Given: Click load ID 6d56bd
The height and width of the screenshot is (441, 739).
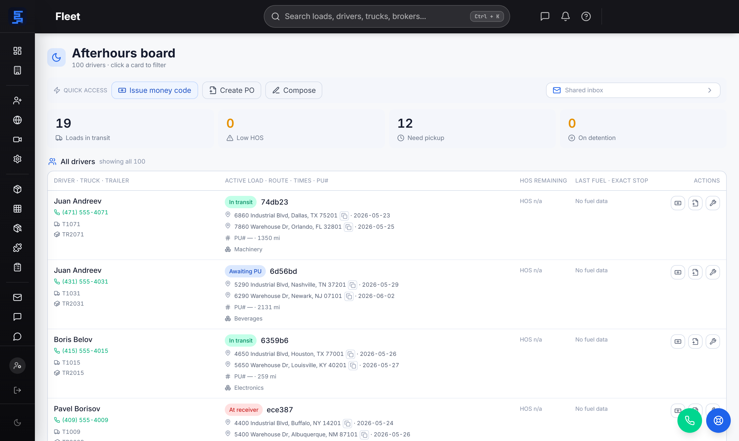Looking at the screenshot, I should tap(283, 271).
